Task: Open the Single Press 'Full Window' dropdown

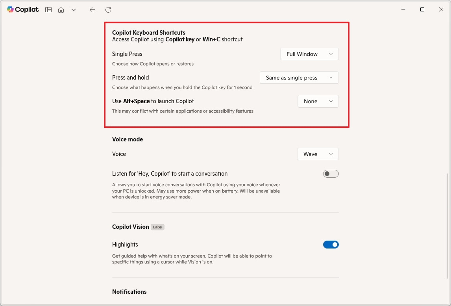Action: pos(309,54)
